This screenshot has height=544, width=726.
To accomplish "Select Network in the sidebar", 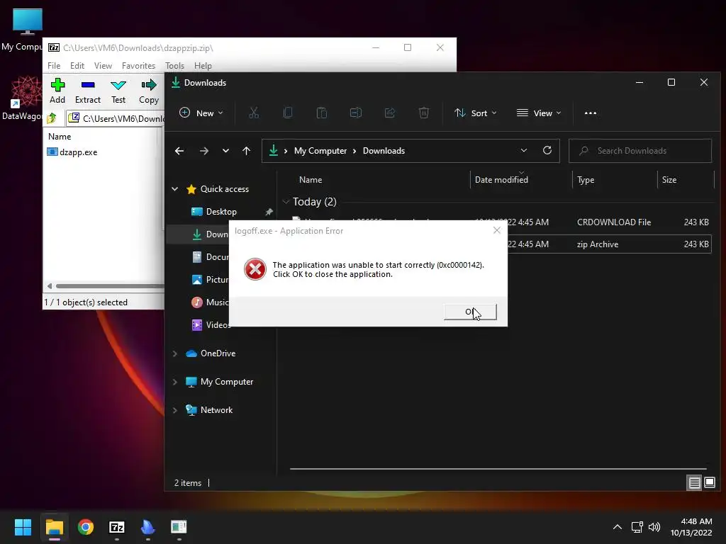I will pyautogui.click(x=216, y=410).
